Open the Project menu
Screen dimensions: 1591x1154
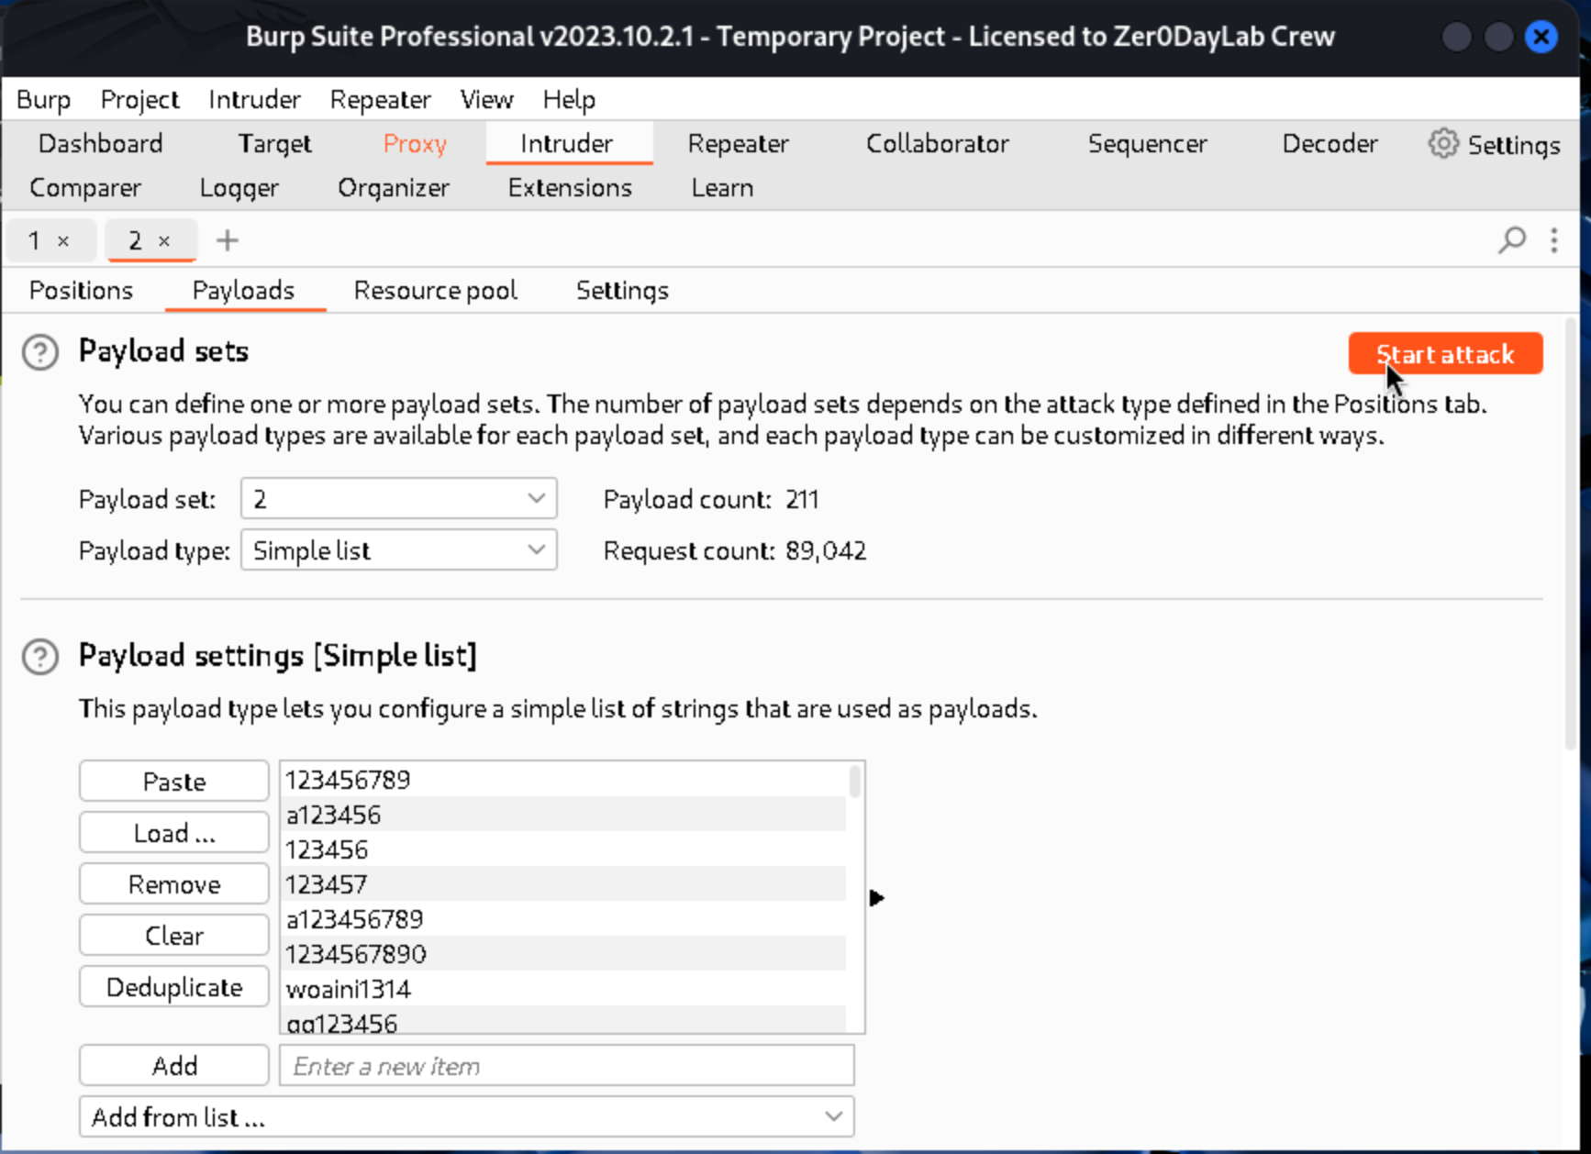[x=139, y=99]
